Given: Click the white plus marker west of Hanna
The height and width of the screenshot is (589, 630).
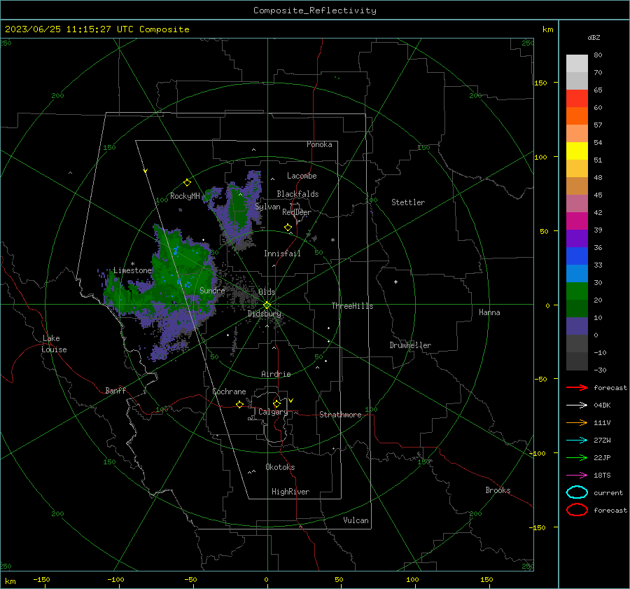Looking at the screenshot, I should click(x=395, y=282).
